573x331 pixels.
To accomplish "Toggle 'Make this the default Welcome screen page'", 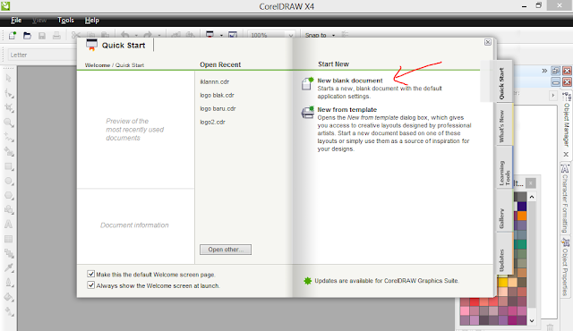I will (x=90, y=274).
